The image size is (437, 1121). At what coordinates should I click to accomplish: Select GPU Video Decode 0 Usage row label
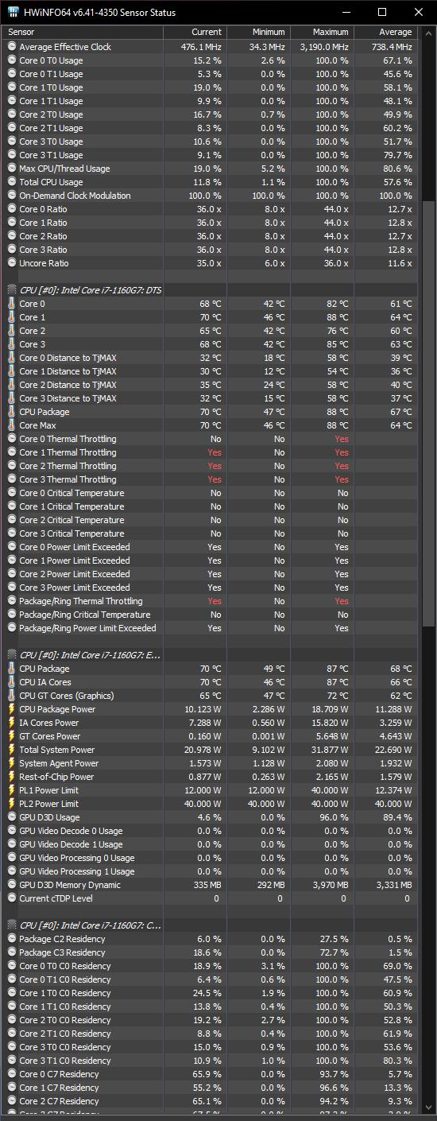tap(71, 831)
